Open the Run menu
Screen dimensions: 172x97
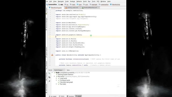89,1
